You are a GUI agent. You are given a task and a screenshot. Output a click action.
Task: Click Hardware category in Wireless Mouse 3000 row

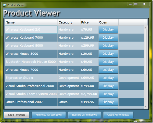pyautogui.click(x=69, y=54)
